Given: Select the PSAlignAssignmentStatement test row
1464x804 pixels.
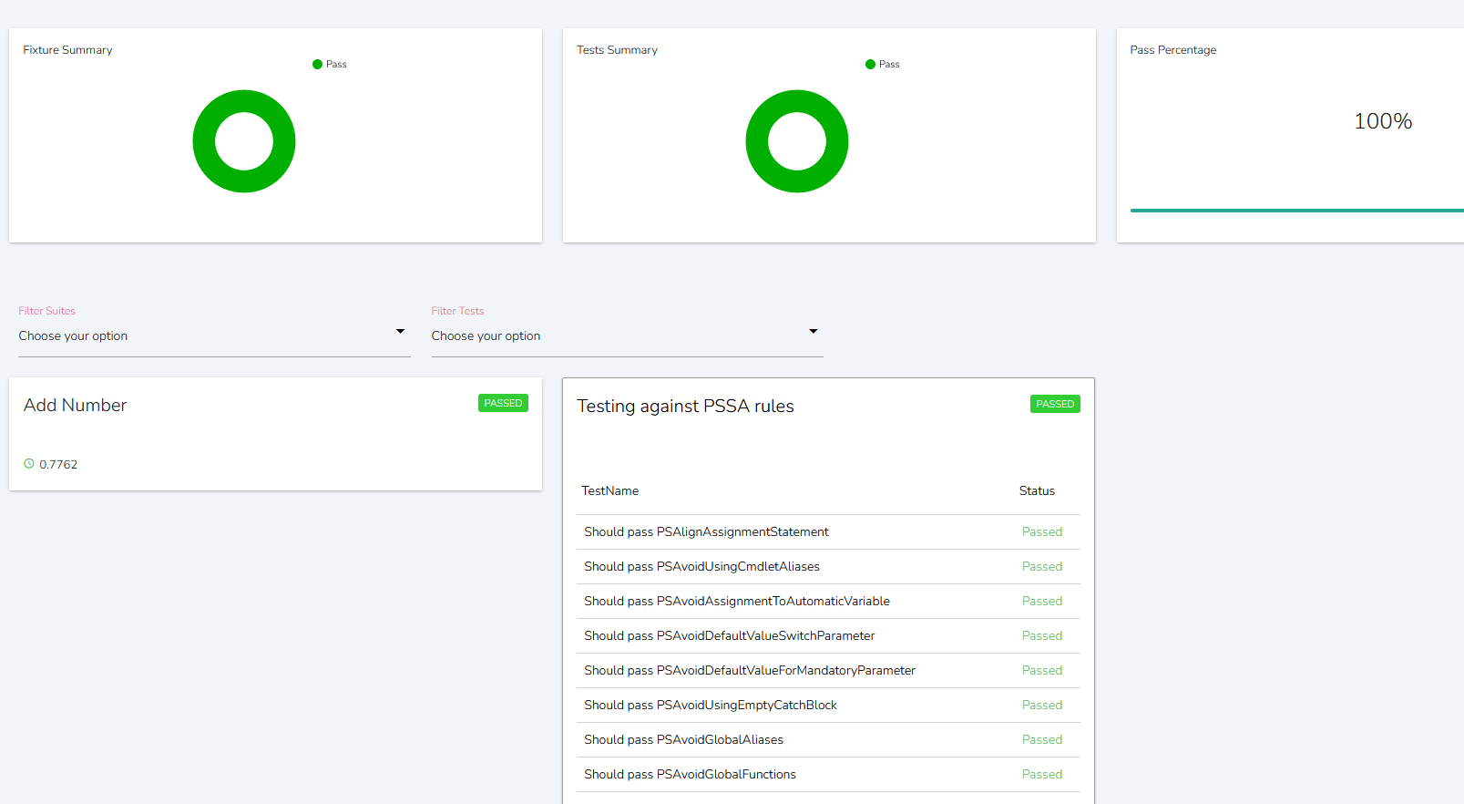Looking at the screenshot, I should 706,532.
